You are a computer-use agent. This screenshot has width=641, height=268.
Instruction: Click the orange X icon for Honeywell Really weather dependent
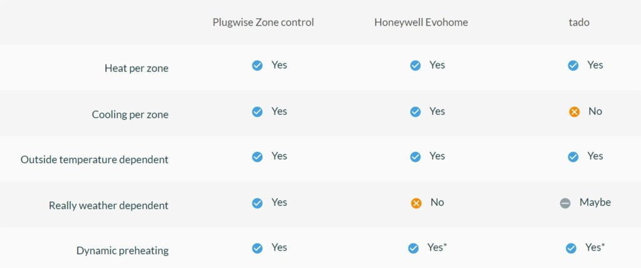click(x=416, y=203)
